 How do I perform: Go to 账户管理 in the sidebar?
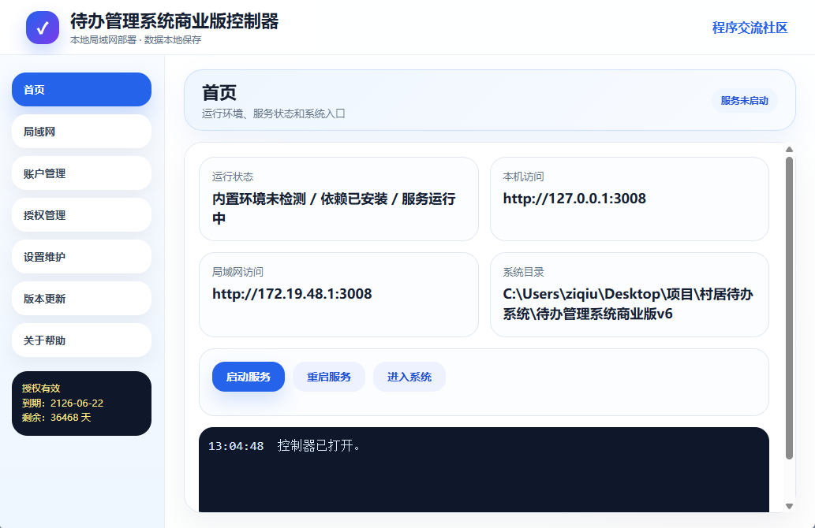(81, 173)
